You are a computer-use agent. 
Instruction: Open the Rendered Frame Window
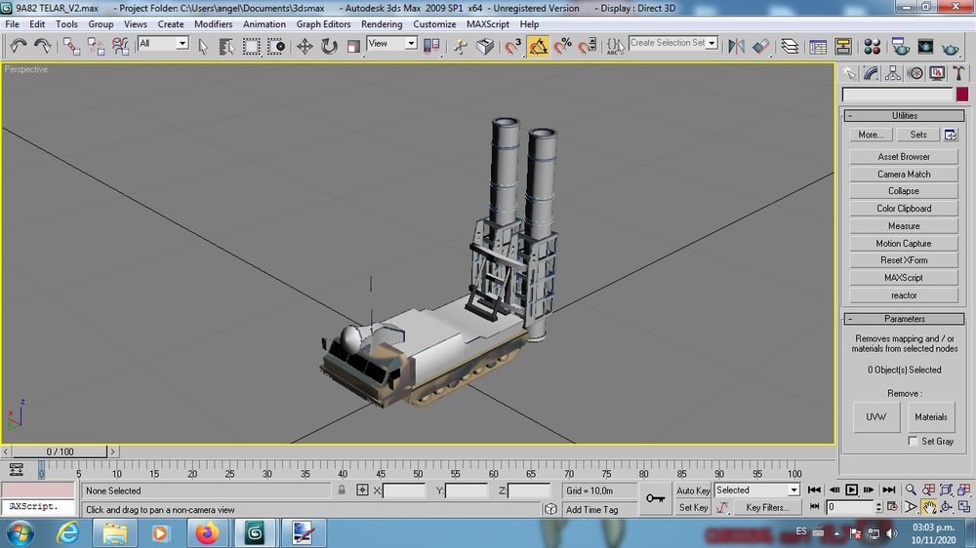pos(925,46)
